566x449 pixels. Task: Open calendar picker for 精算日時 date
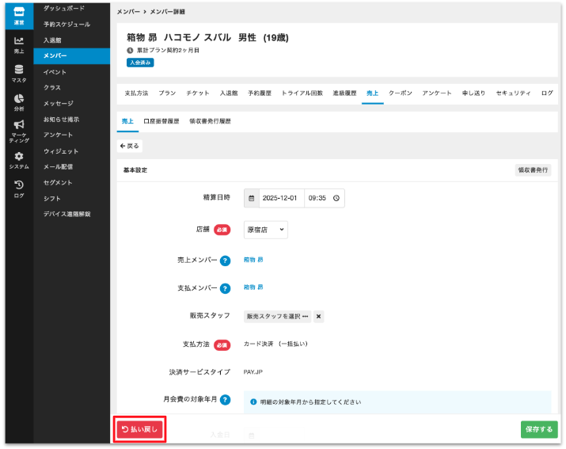(x=252, y=198)
